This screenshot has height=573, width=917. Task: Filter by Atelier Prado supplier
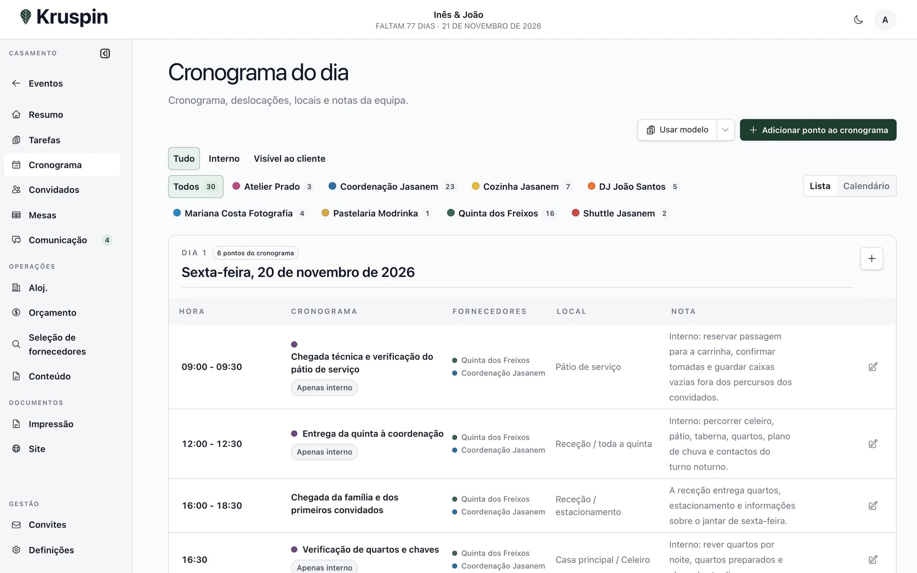pyautogui.click(x=272, y=187)
